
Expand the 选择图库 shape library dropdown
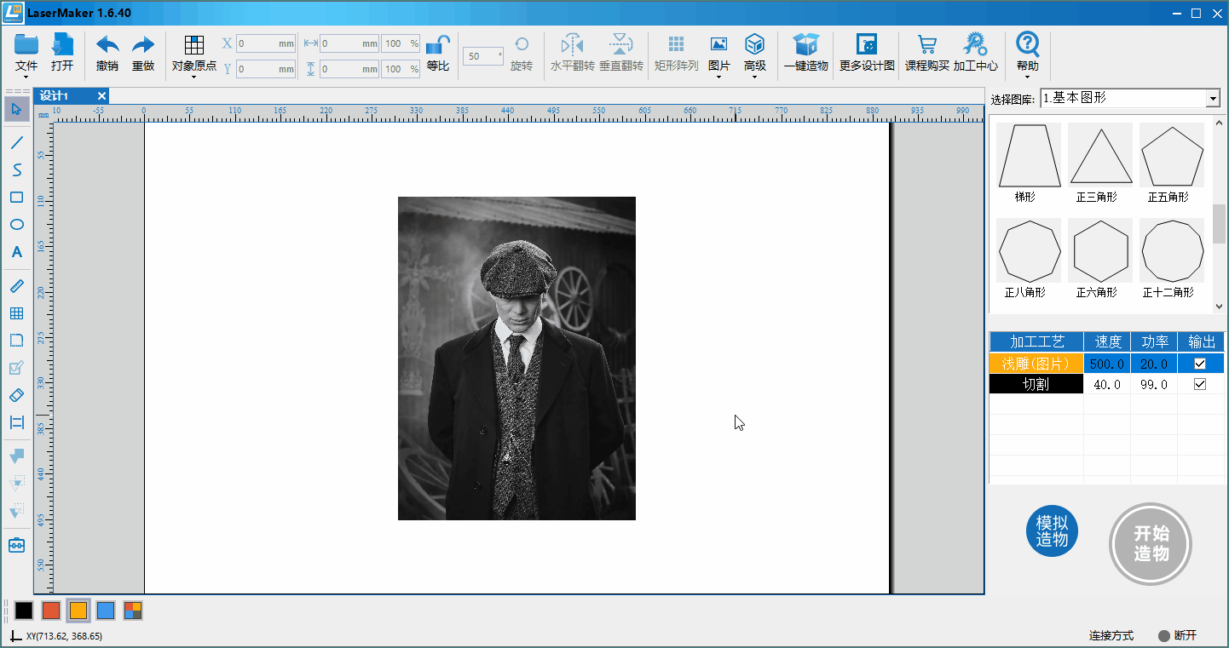click(x=1213, y=99)
